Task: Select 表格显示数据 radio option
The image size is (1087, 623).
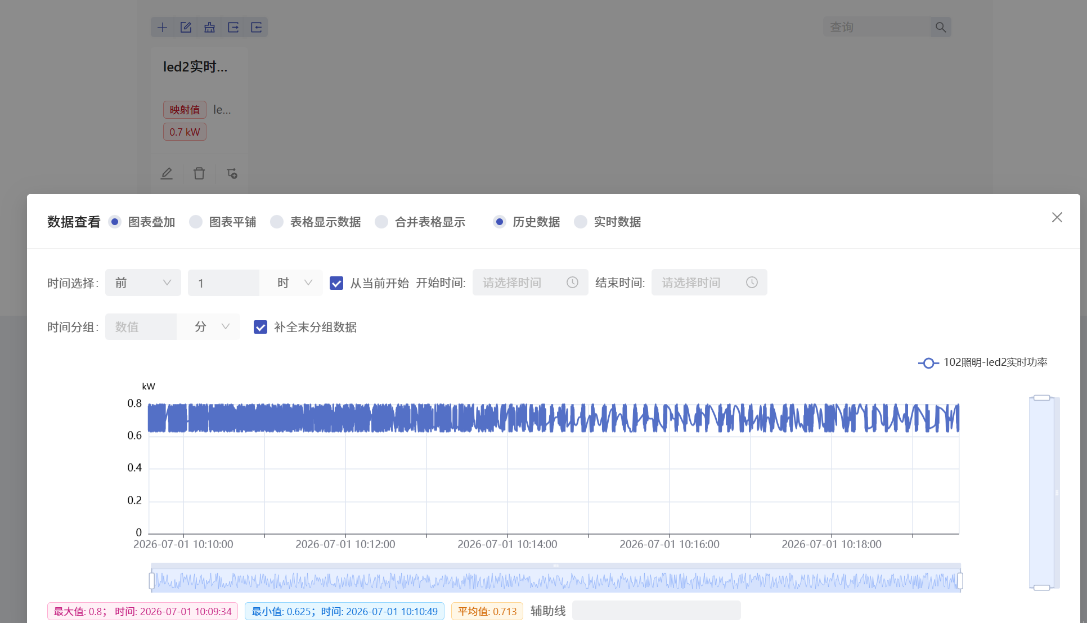Action: click(x=277, y=222)
